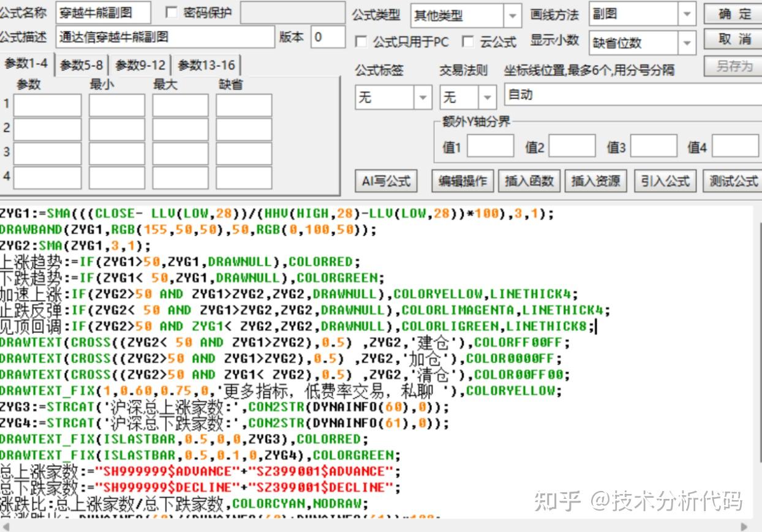Screen dimensions: 762x532
Task: Click the DRAWTEXT line containing '清仓'
Action: 285,374
